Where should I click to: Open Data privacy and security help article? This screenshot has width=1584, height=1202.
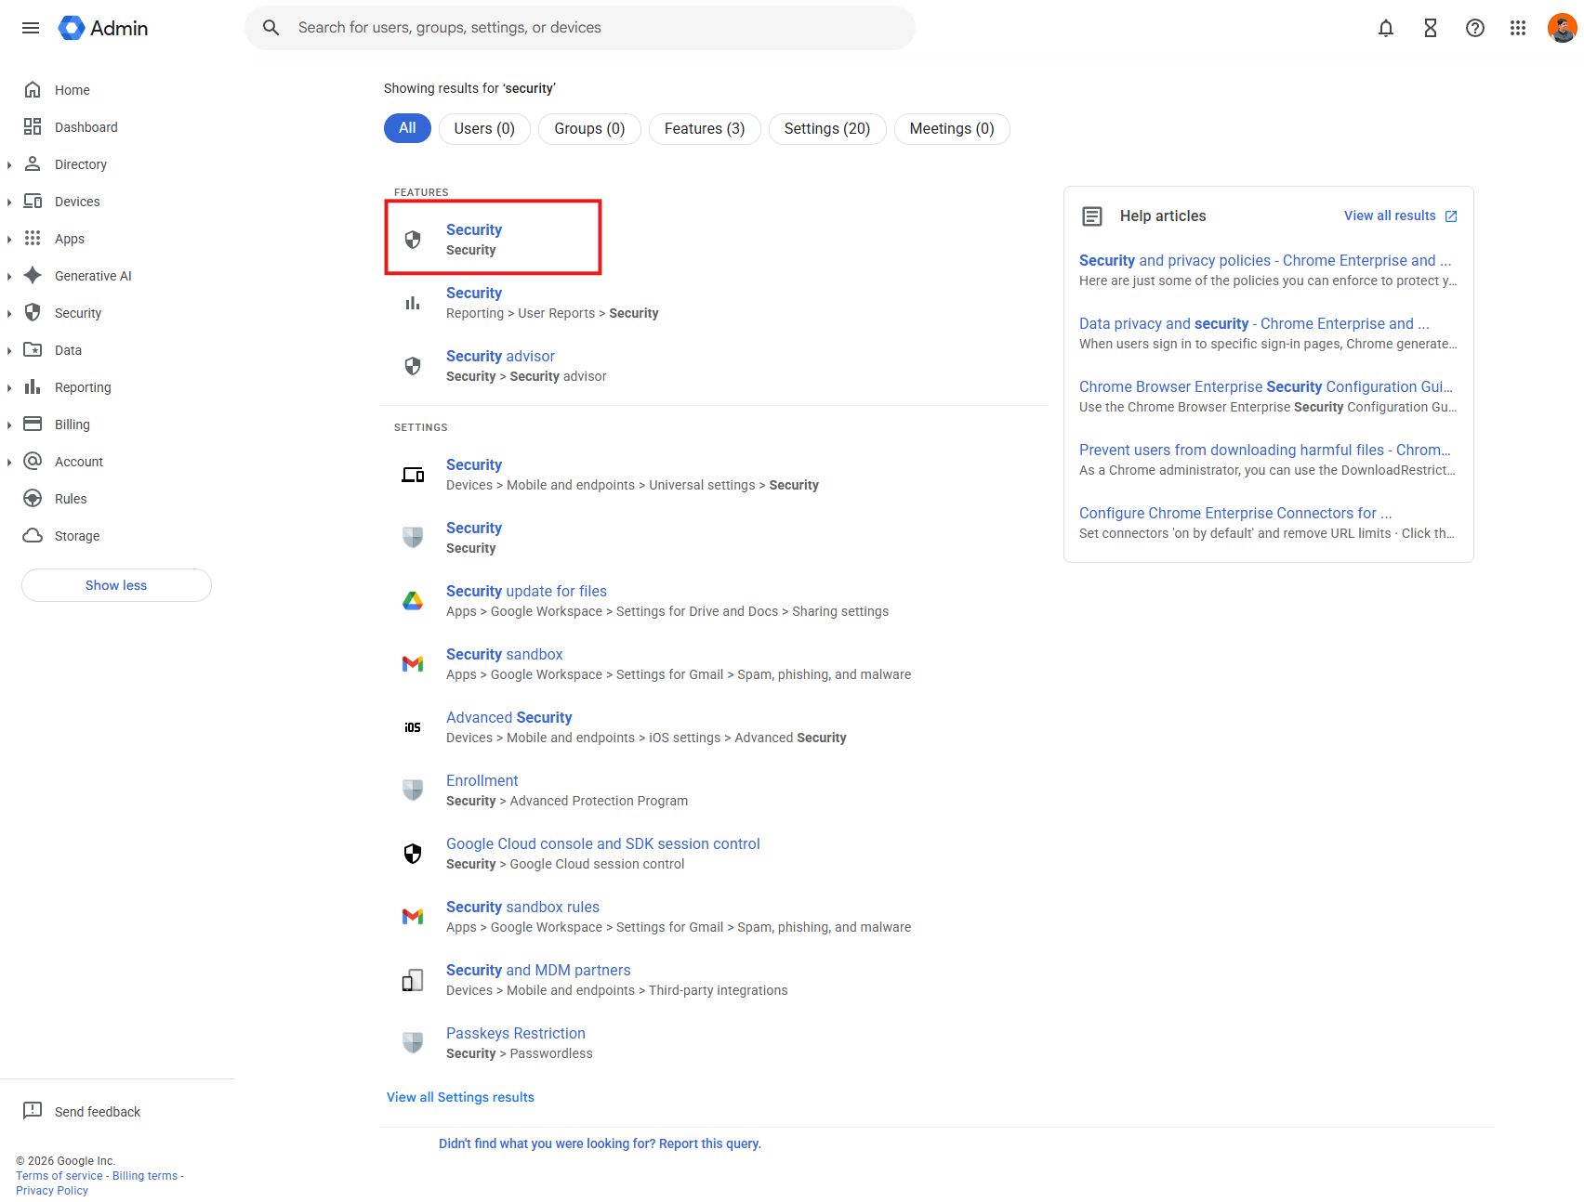(x=1254, y=323)
